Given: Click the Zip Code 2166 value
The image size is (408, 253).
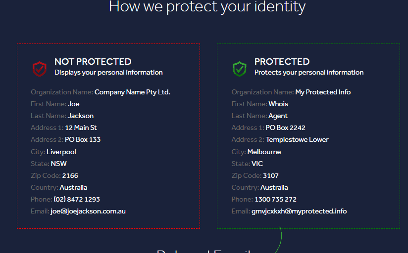Looking at the screenshot, I should (70, 175).
